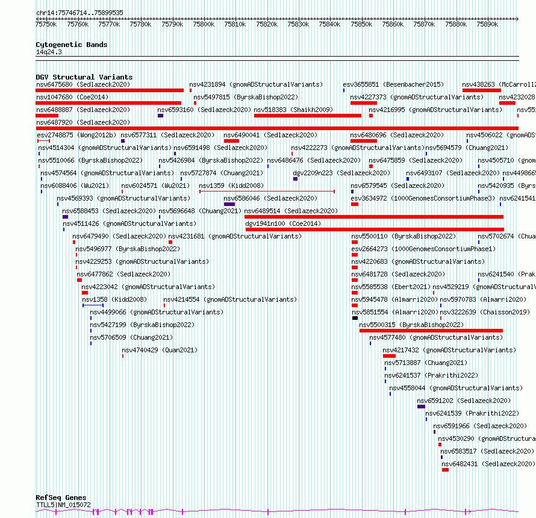536x518 pixels.
Task: Select the nsv5426984 (ByrskaBishop2022) label
Action: coord(211,160)
